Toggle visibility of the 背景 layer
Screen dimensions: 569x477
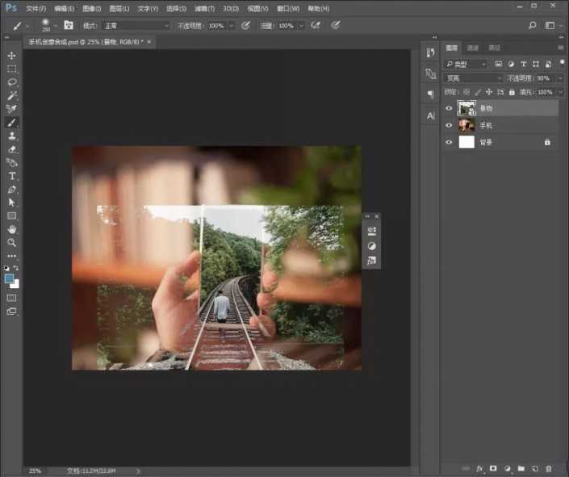pos(450,142)
